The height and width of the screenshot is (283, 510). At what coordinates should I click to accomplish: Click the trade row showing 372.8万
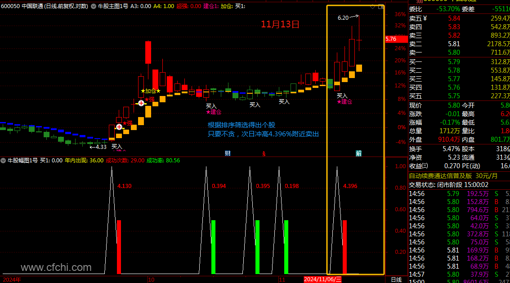coord(459,234)
